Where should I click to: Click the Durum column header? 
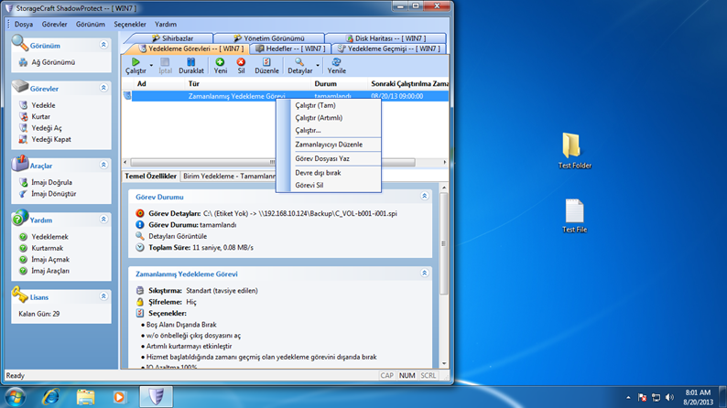coord(339,84)
